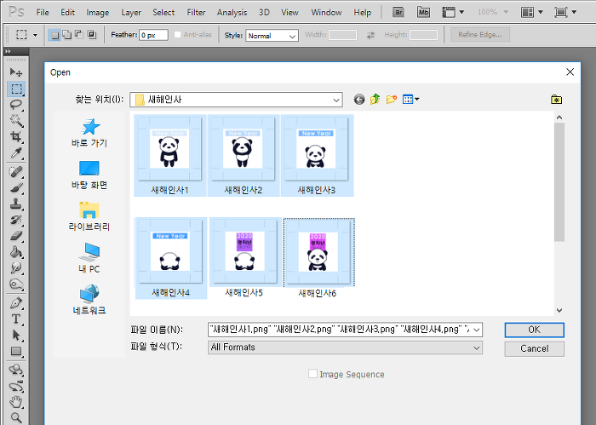Open the Layer menu

click(x=131, y=13)
